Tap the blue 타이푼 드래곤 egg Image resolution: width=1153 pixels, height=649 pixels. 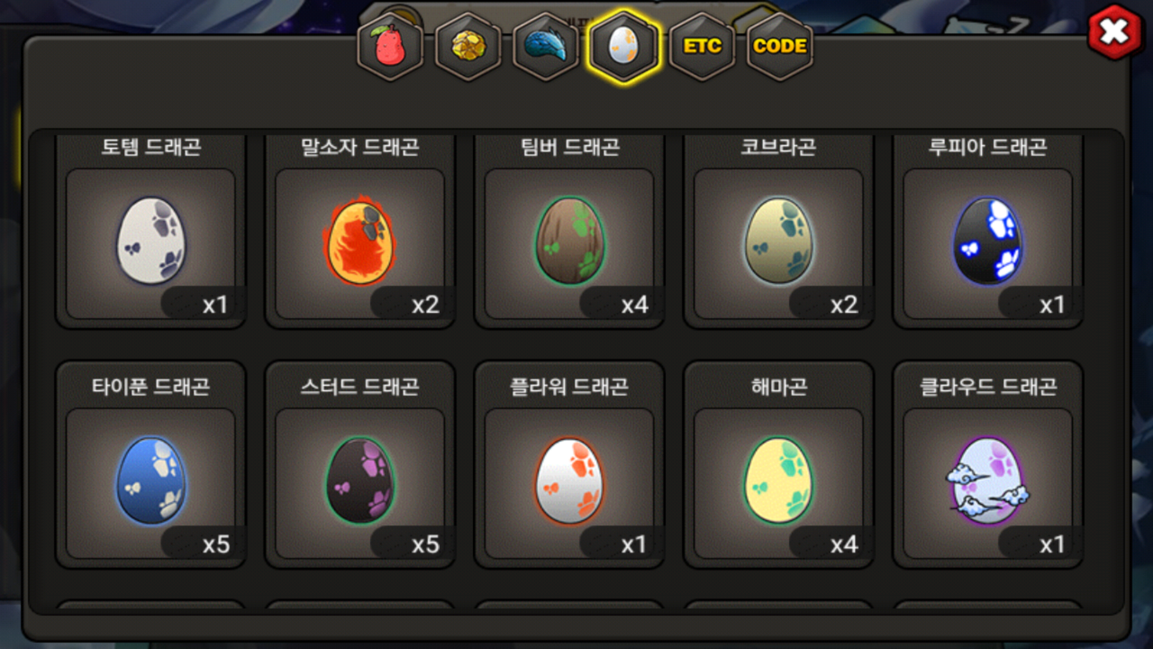pyautogui.click(x=151, y=480)
